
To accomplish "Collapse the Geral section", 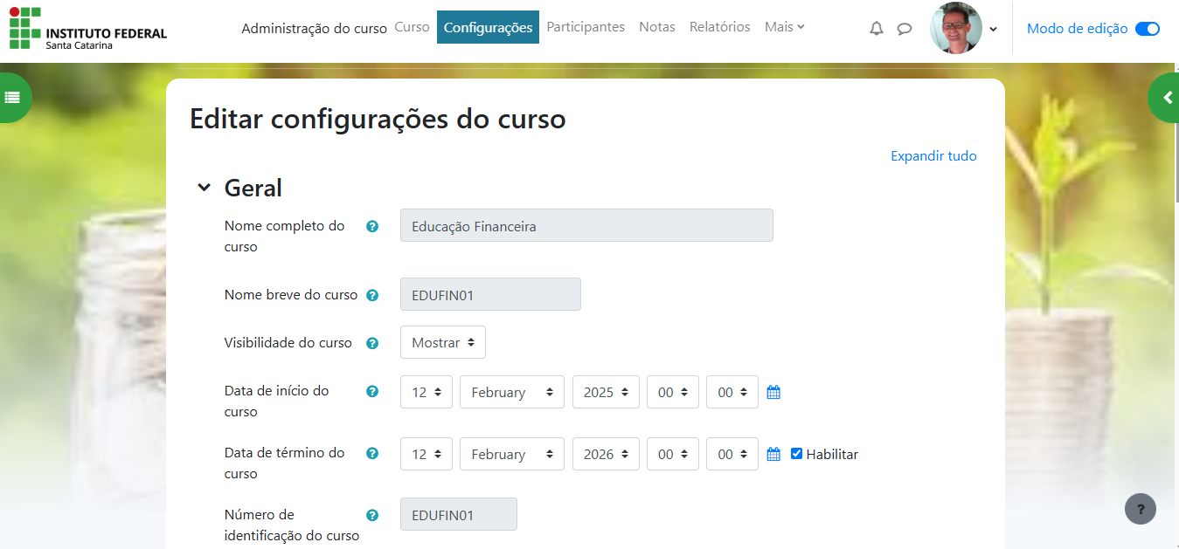I will 205,188.
